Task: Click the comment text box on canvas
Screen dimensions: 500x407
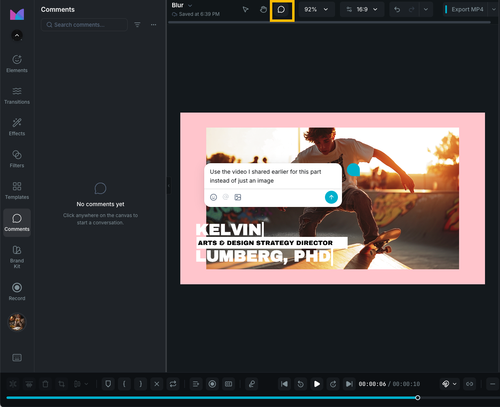Action: click(273, 176)
